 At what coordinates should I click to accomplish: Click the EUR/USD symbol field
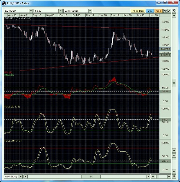point(17,11)
